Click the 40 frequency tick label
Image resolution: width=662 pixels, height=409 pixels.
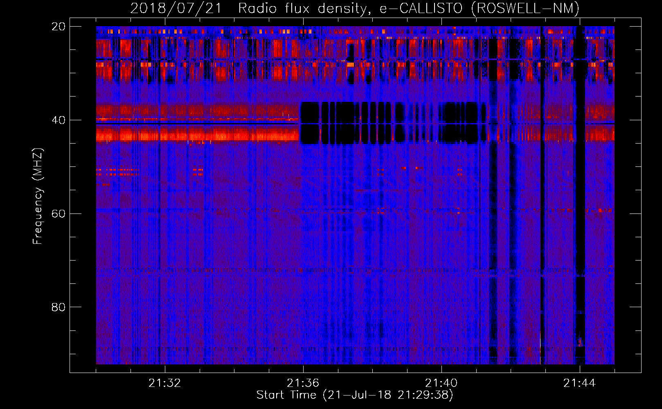pyautogui.click(x=58, y=120)
